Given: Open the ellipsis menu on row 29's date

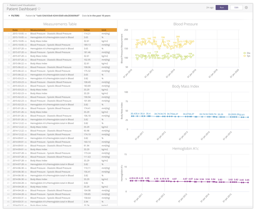Looking at the screenshot, I should pos(26,138).
